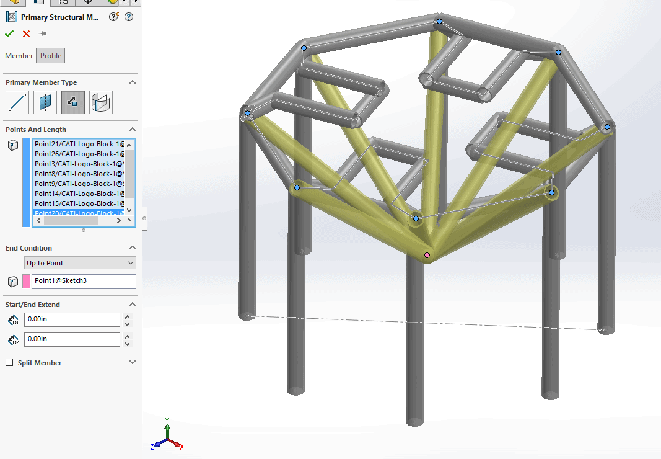Open the what's new help icon with star
The width and height of the screenshot is (661, 459).
point(114,17)
